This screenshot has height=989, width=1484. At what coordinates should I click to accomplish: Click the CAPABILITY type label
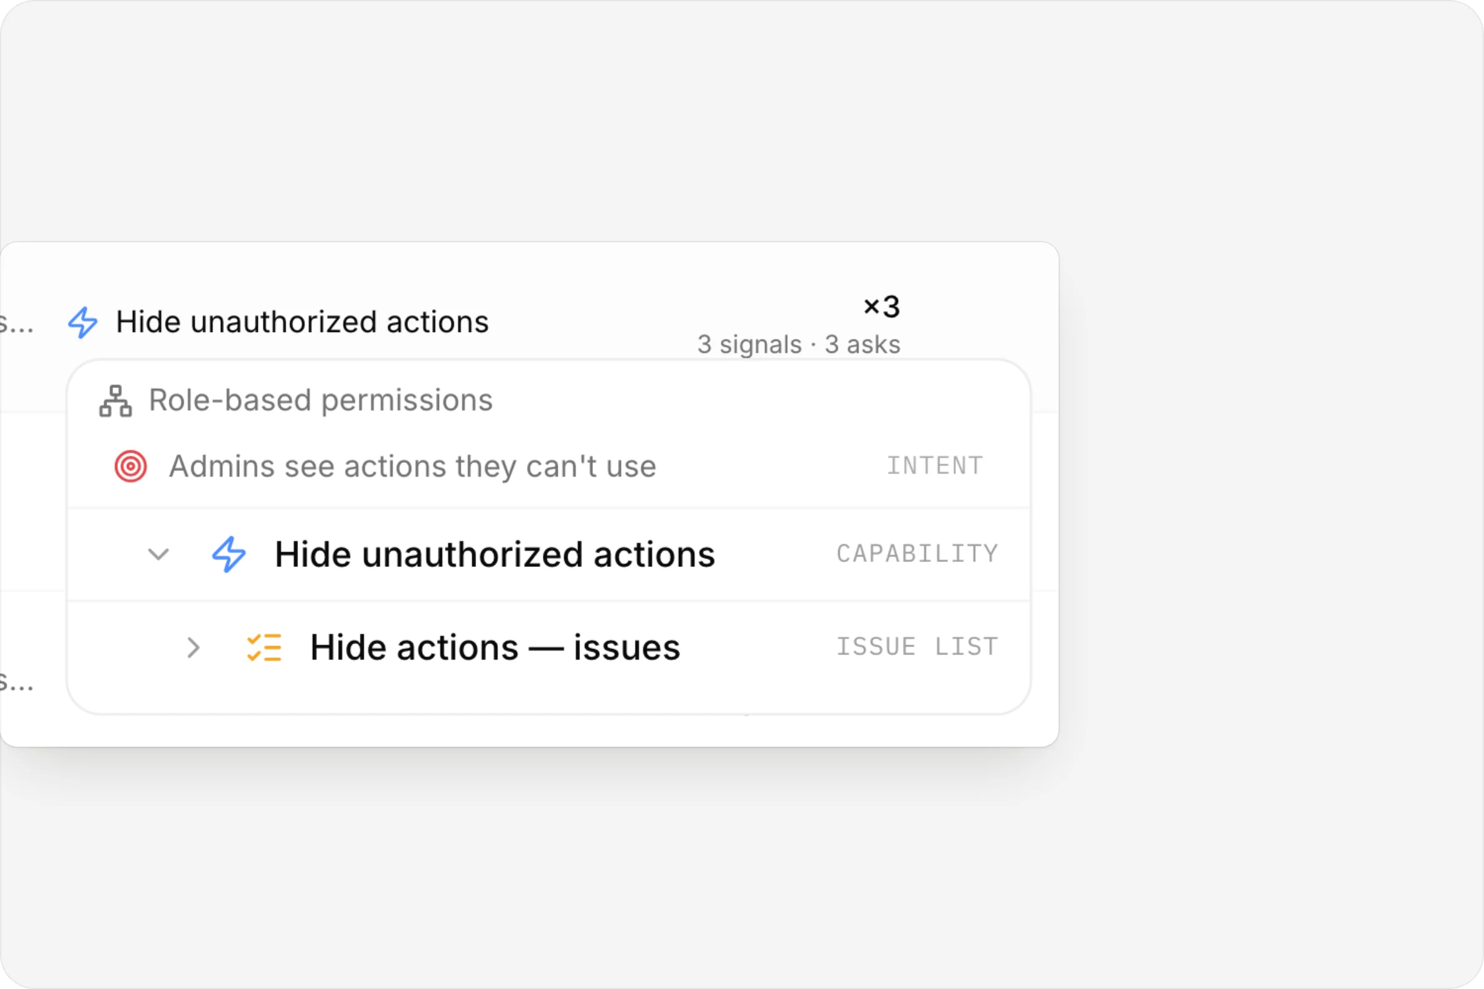click(x=918, y=554)
